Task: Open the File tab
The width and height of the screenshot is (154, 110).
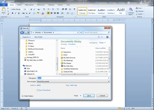Action: click(4, 5)
